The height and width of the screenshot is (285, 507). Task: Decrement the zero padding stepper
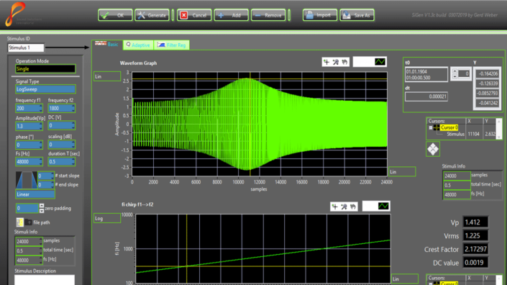click(x=42, y=211)
